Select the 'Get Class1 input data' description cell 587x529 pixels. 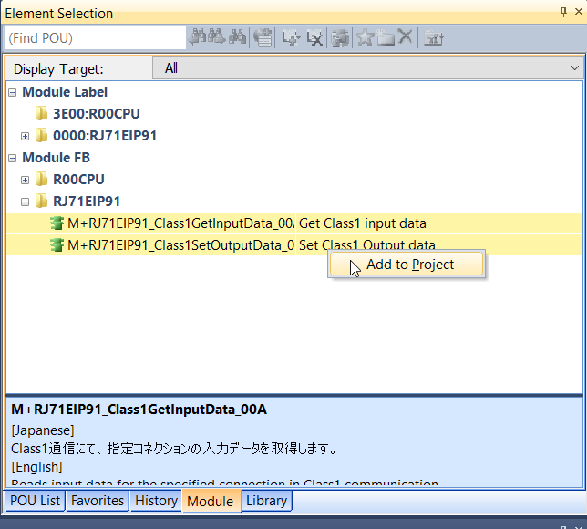point(438,223)
